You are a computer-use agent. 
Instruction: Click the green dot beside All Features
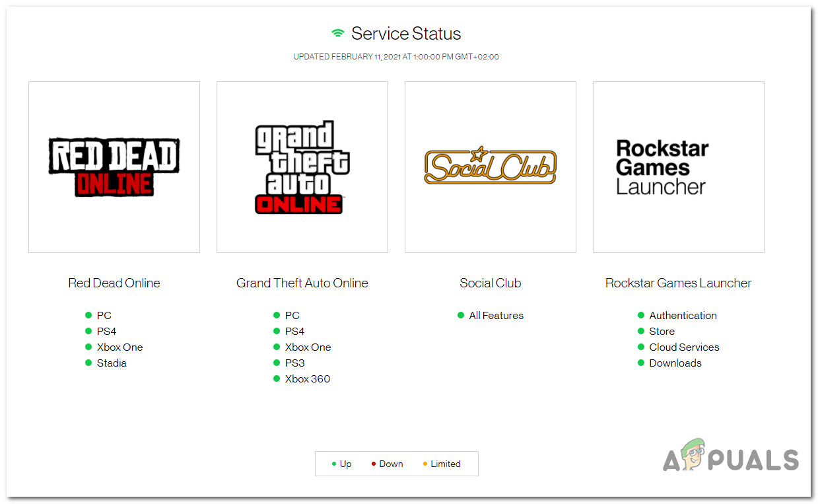(461, 316)
